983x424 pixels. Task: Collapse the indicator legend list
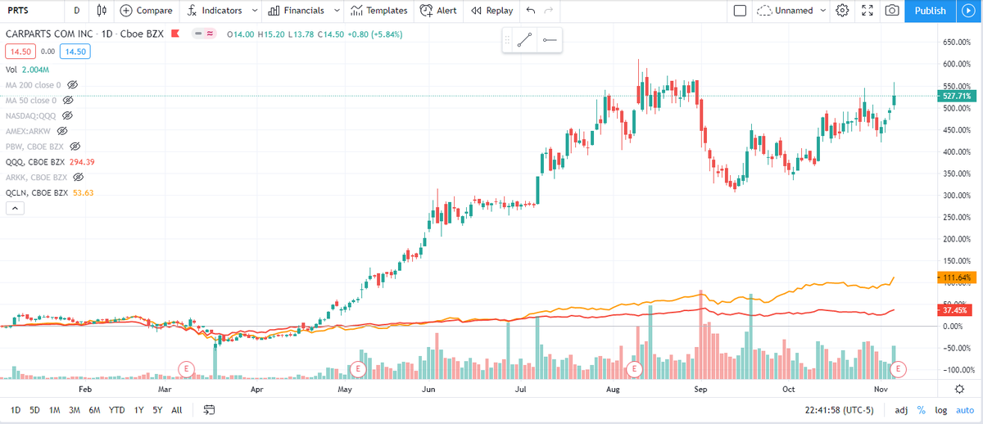click(x=15, y=208)
